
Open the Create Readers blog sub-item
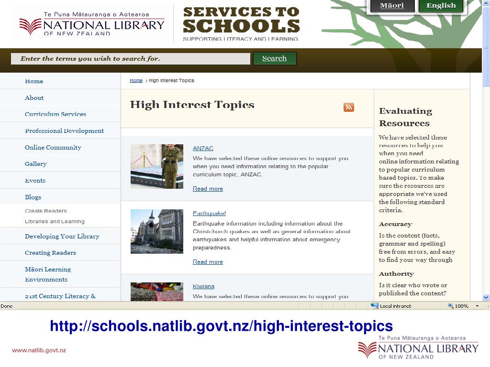pyautogui.click(x=46, y=211)
